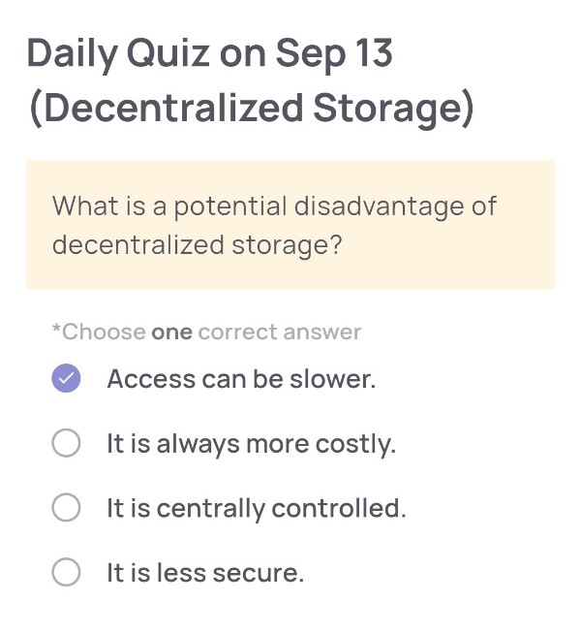Click the word "Quiz" in the title
The image size is (581, 634).
(x=169, y=52)
